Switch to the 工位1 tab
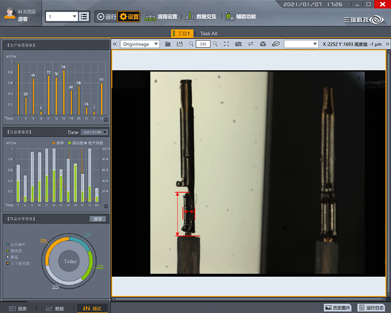The width and height of the screenshot is (391, 313). (x=182, y=34)
